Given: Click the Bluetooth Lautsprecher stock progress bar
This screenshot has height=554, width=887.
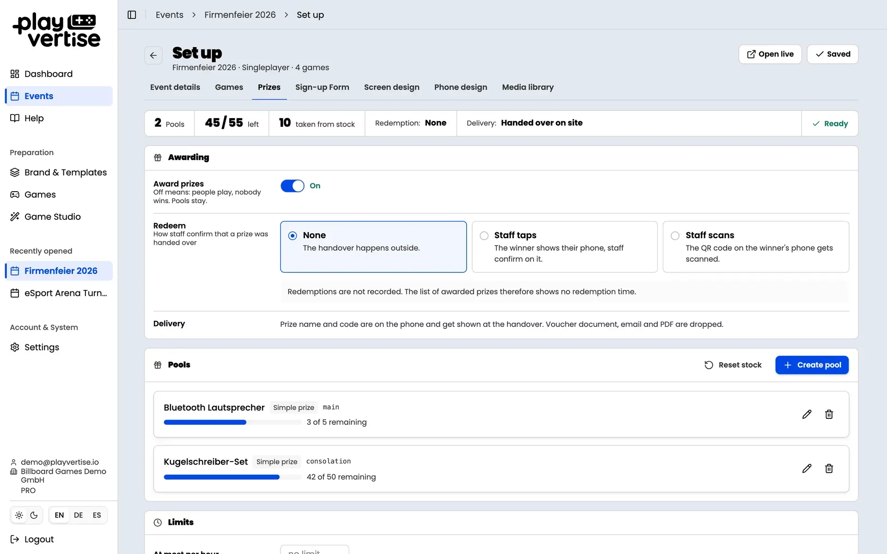Looking at the screenshot, I should (x=232, y=422).
